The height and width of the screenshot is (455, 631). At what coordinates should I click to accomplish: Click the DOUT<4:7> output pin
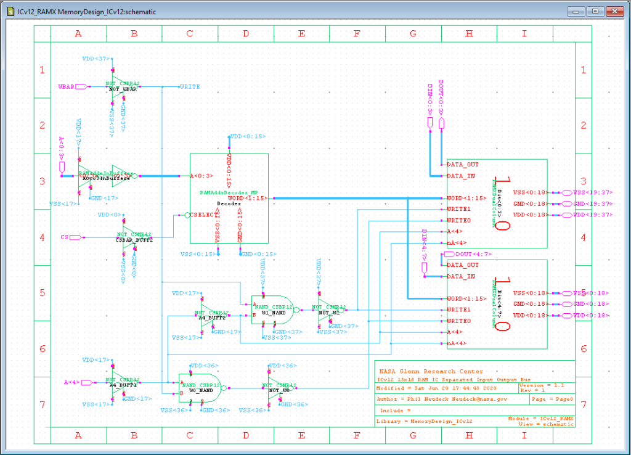click(449, 254)
